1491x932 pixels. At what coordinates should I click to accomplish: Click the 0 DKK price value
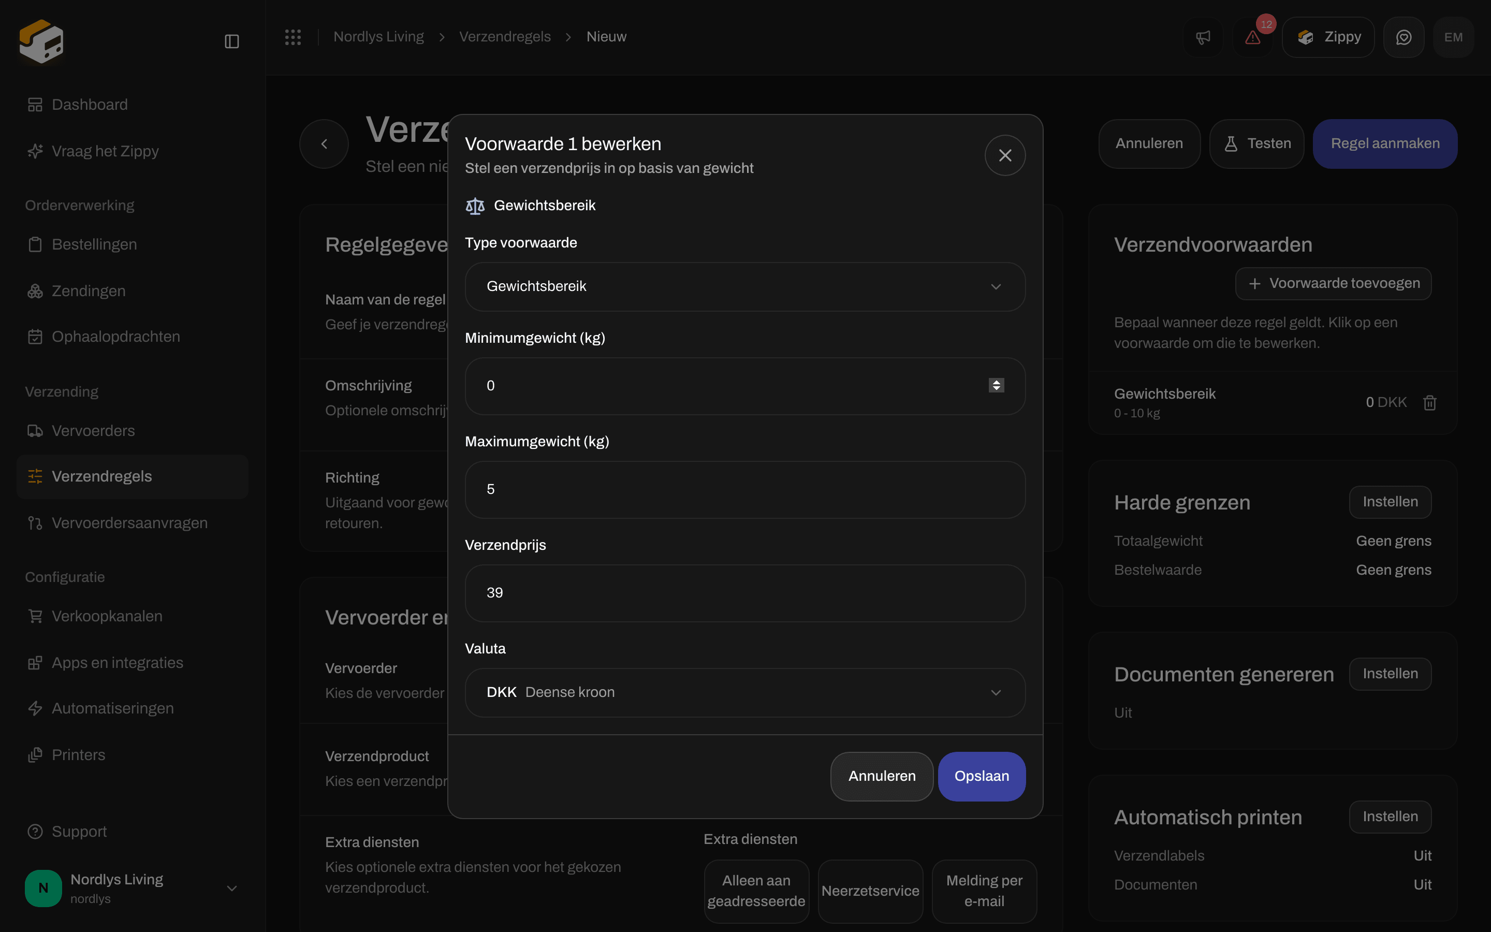[1385, 402]
